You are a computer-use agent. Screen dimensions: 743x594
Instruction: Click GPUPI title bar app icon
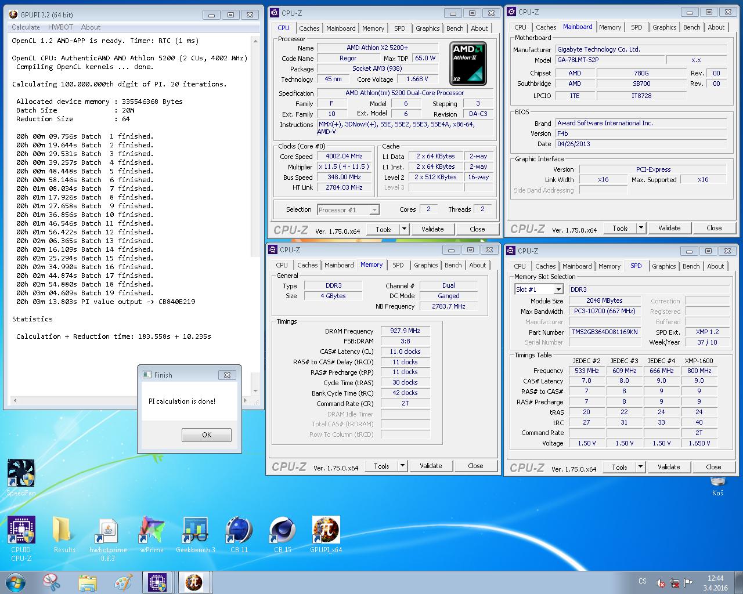[13, 15]
